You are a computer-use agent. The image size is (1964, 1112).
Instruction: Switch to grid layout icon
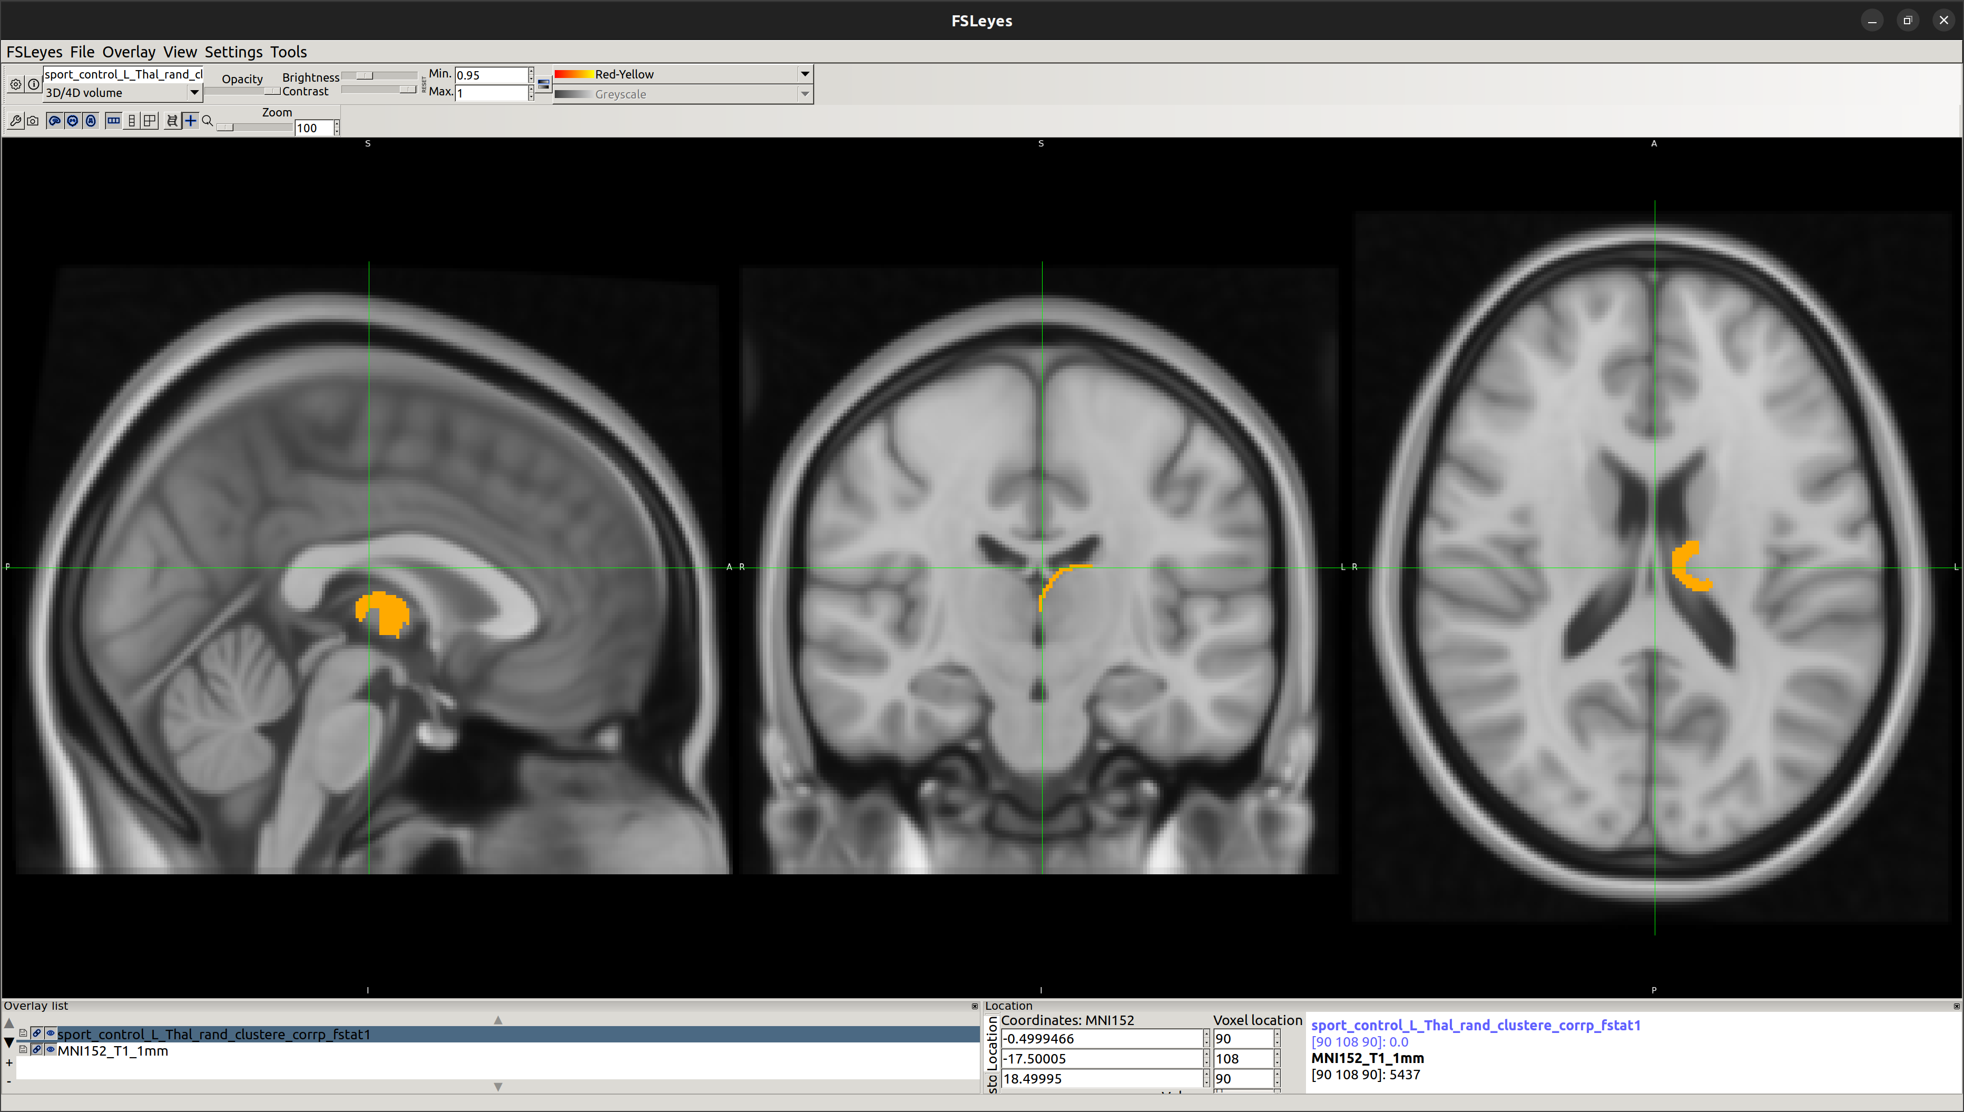pyautogui.click(x=150, y=121)
